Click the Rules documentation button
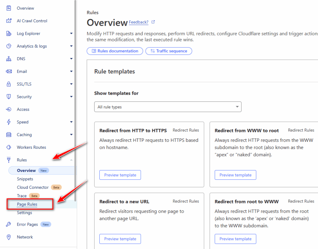 tap(115, 51)
